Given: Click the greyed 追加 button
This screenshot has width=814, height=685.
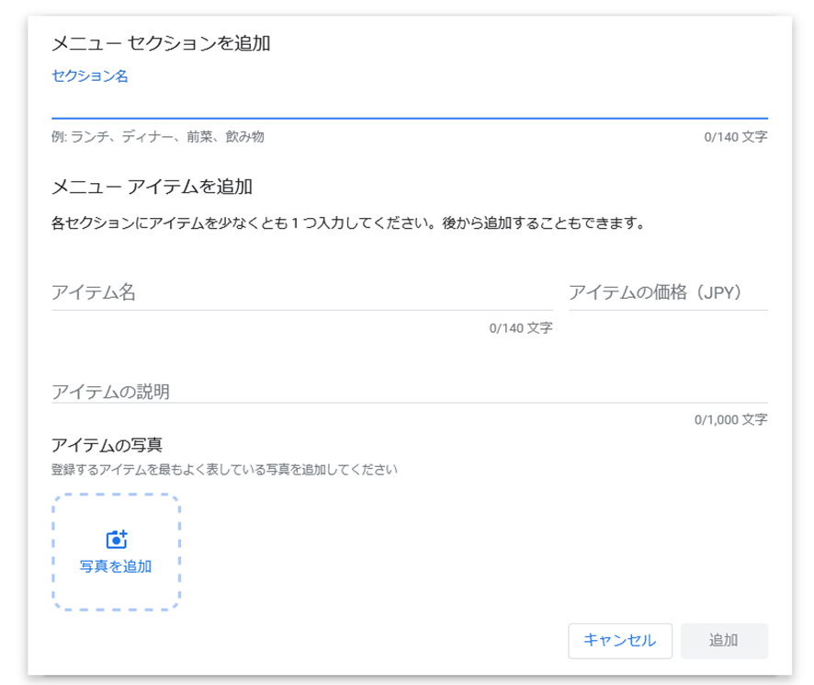Looking at the screenshot, I should 724,641.
